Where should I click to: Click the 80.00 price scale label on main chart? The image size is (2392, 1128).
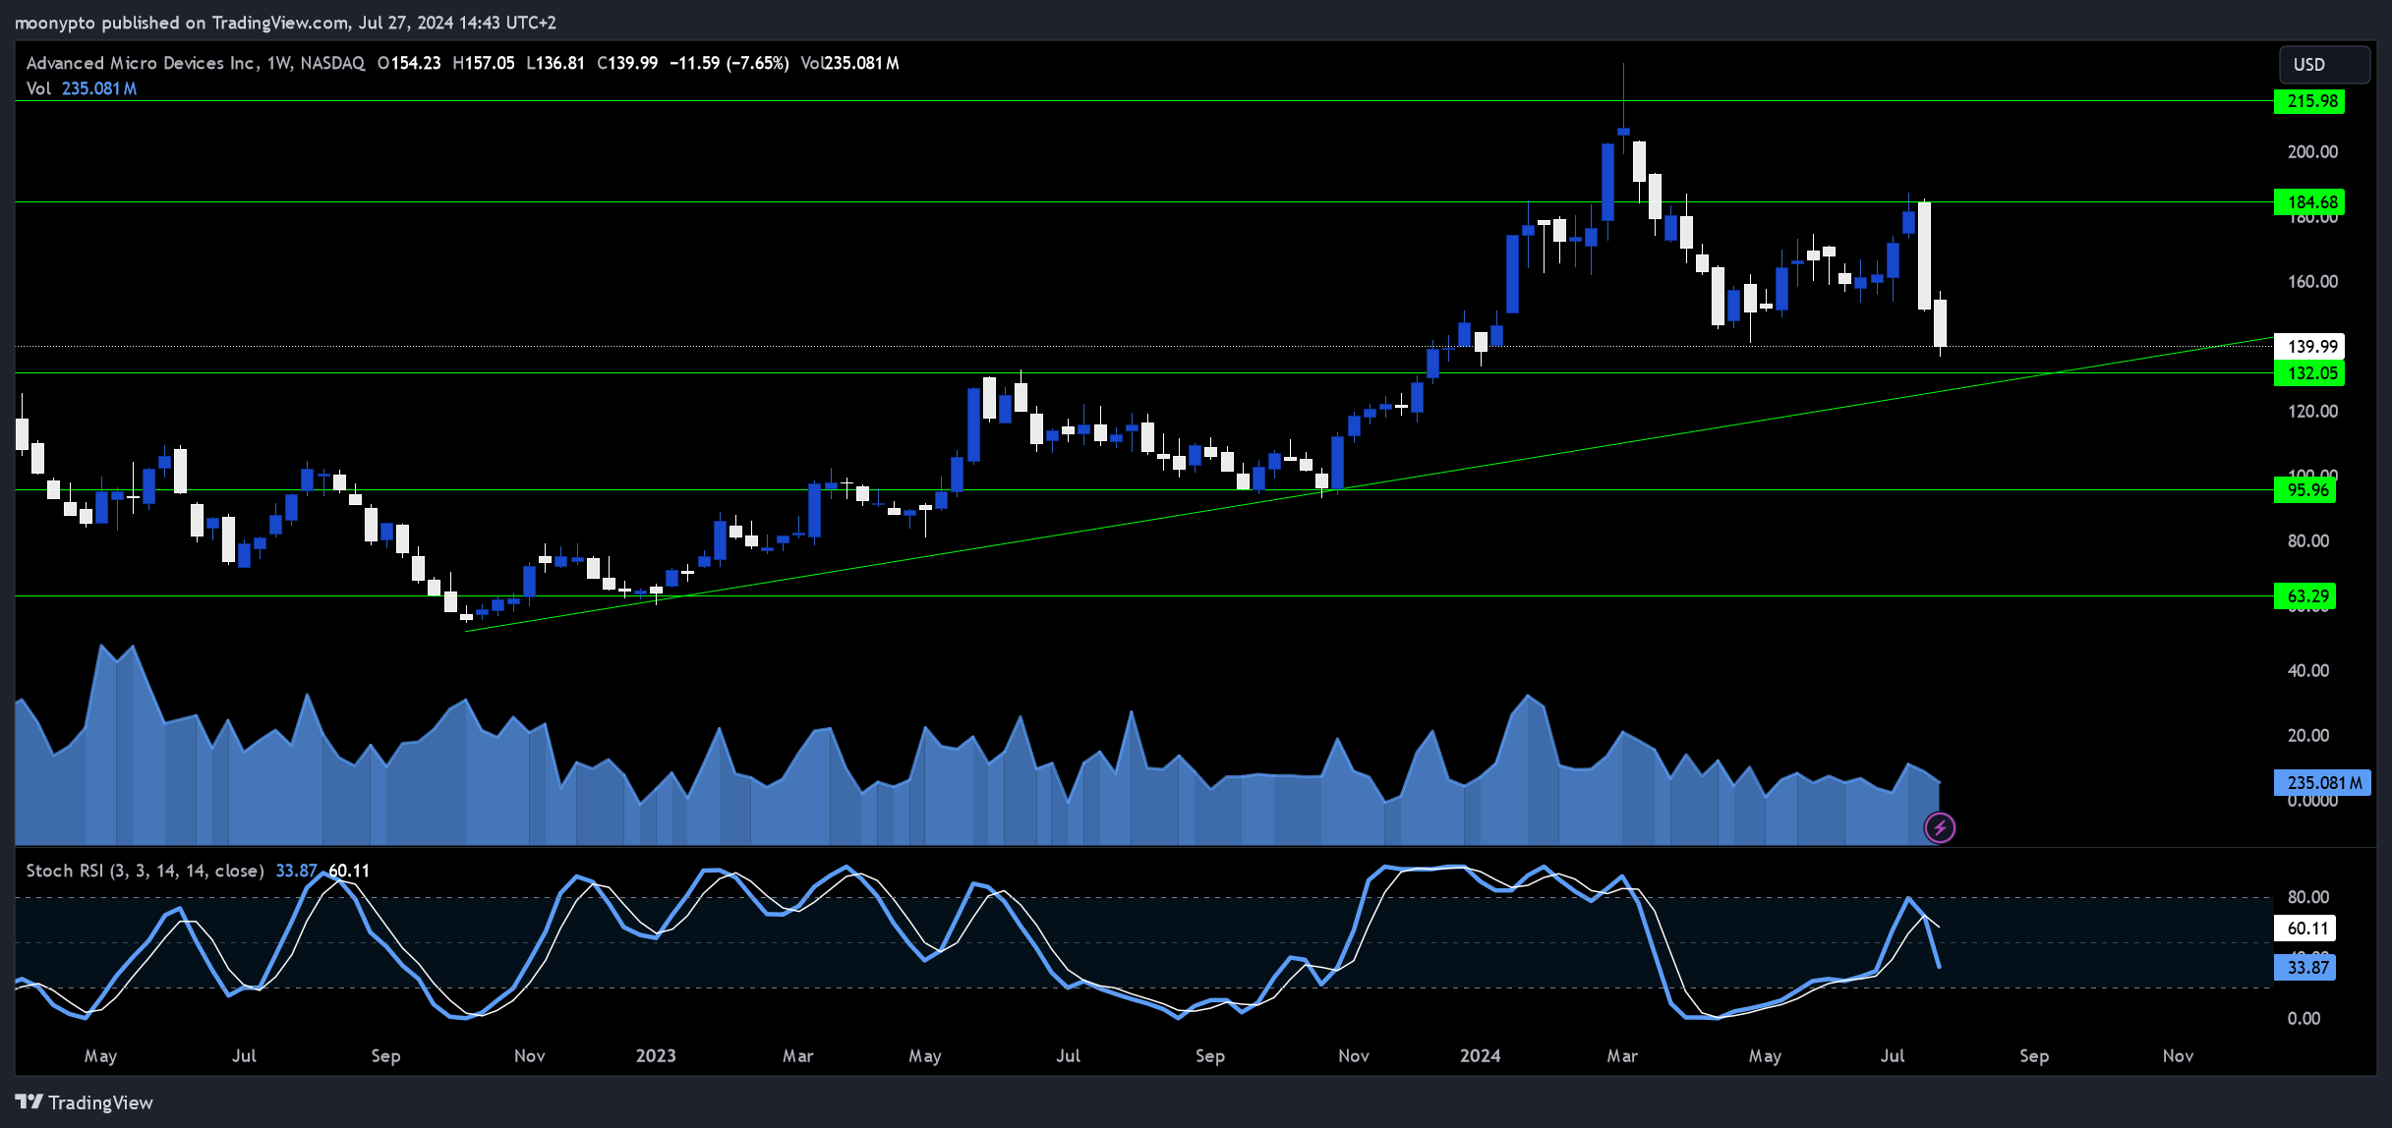[2307, 541]
